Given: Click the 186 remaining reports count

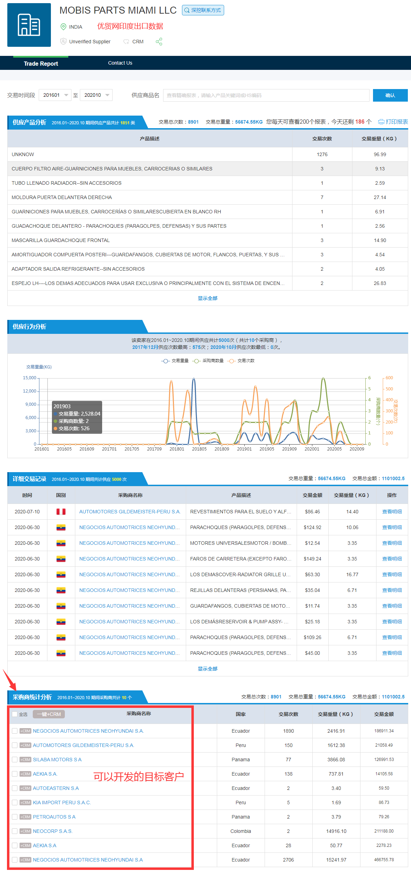Looking at the screenshot, I should click(x=360, y=122).
